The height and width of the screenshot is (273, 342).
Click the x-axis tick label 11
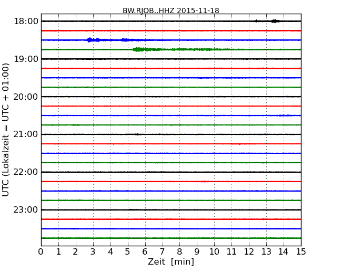click(232, 252)
